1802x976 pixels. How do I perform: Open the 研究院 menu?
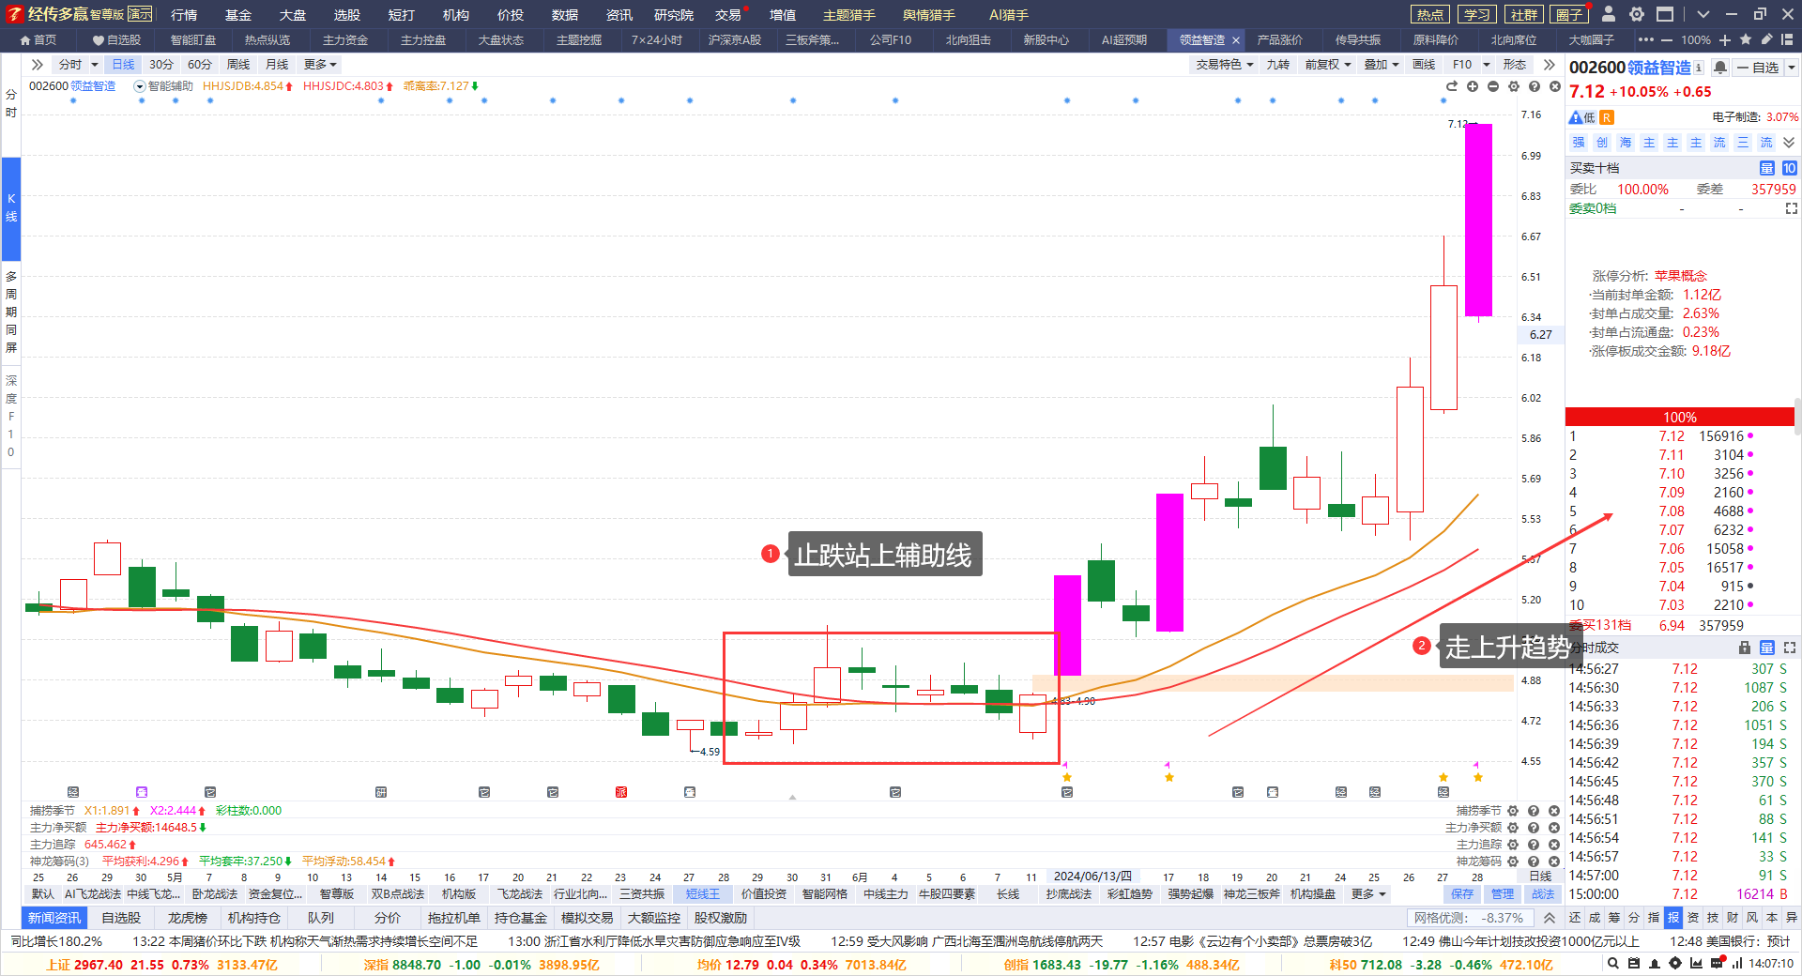click(674, 14)
